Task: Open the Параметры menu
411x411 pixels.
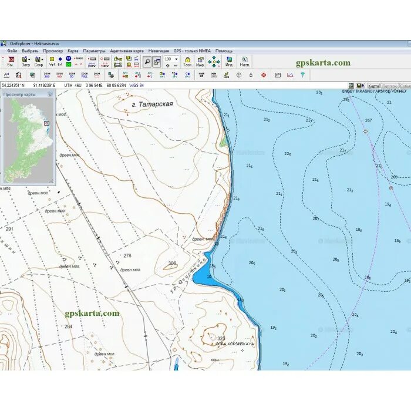Action: coord(94,51)
